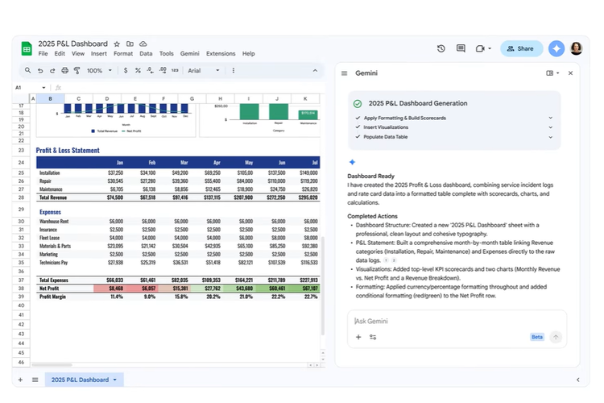
Task: Open the 2025 P&L Dashboard tab dropdown arrow
Action: [x=115, y=380]
